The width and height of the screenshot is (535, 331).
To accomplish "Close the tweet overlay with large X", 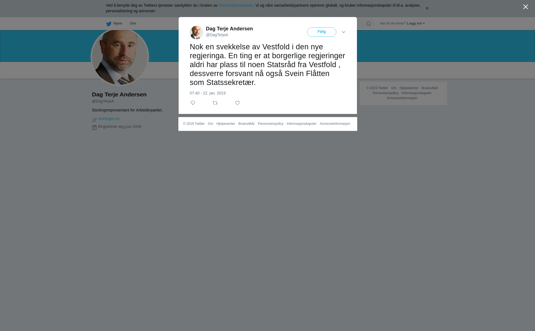I will point(526,7).
